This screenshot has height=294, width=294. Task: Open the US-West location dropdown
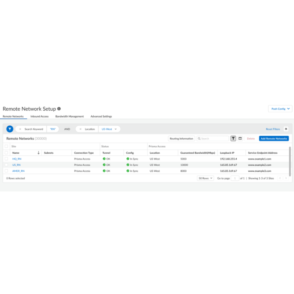(109, 129)
